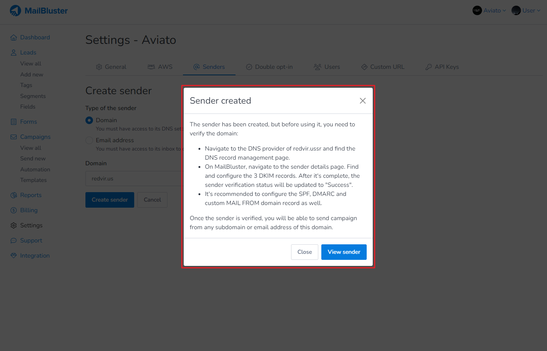
Task: Click the MailBluster logo icon
Action: point(15,11)
